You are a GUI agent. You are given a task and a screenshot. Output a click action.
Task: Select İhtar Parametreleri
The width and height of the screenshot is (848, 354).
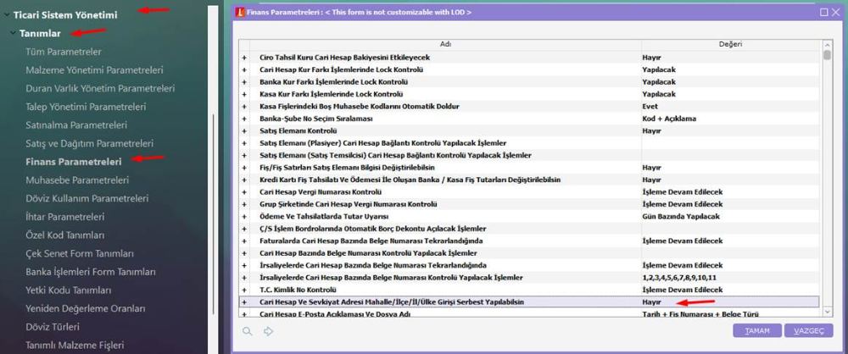[65, 217]
